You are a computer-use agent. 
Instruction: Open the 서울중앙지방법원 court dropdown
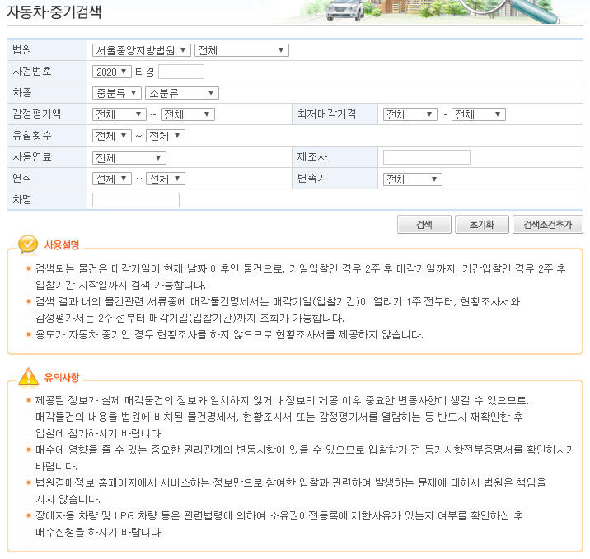142,50
